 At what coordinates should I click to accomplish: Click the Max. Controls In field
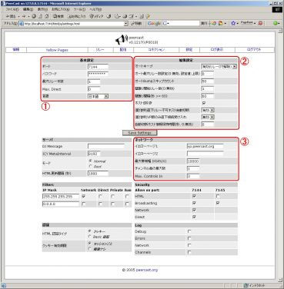click(193, 176)
